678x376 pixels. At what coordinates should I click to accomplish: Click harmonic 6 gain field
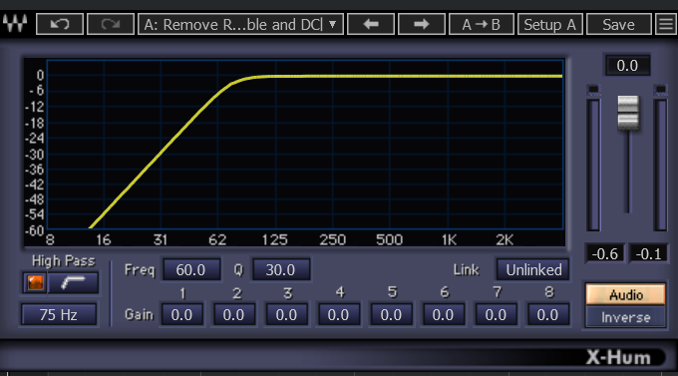[444, 314]
